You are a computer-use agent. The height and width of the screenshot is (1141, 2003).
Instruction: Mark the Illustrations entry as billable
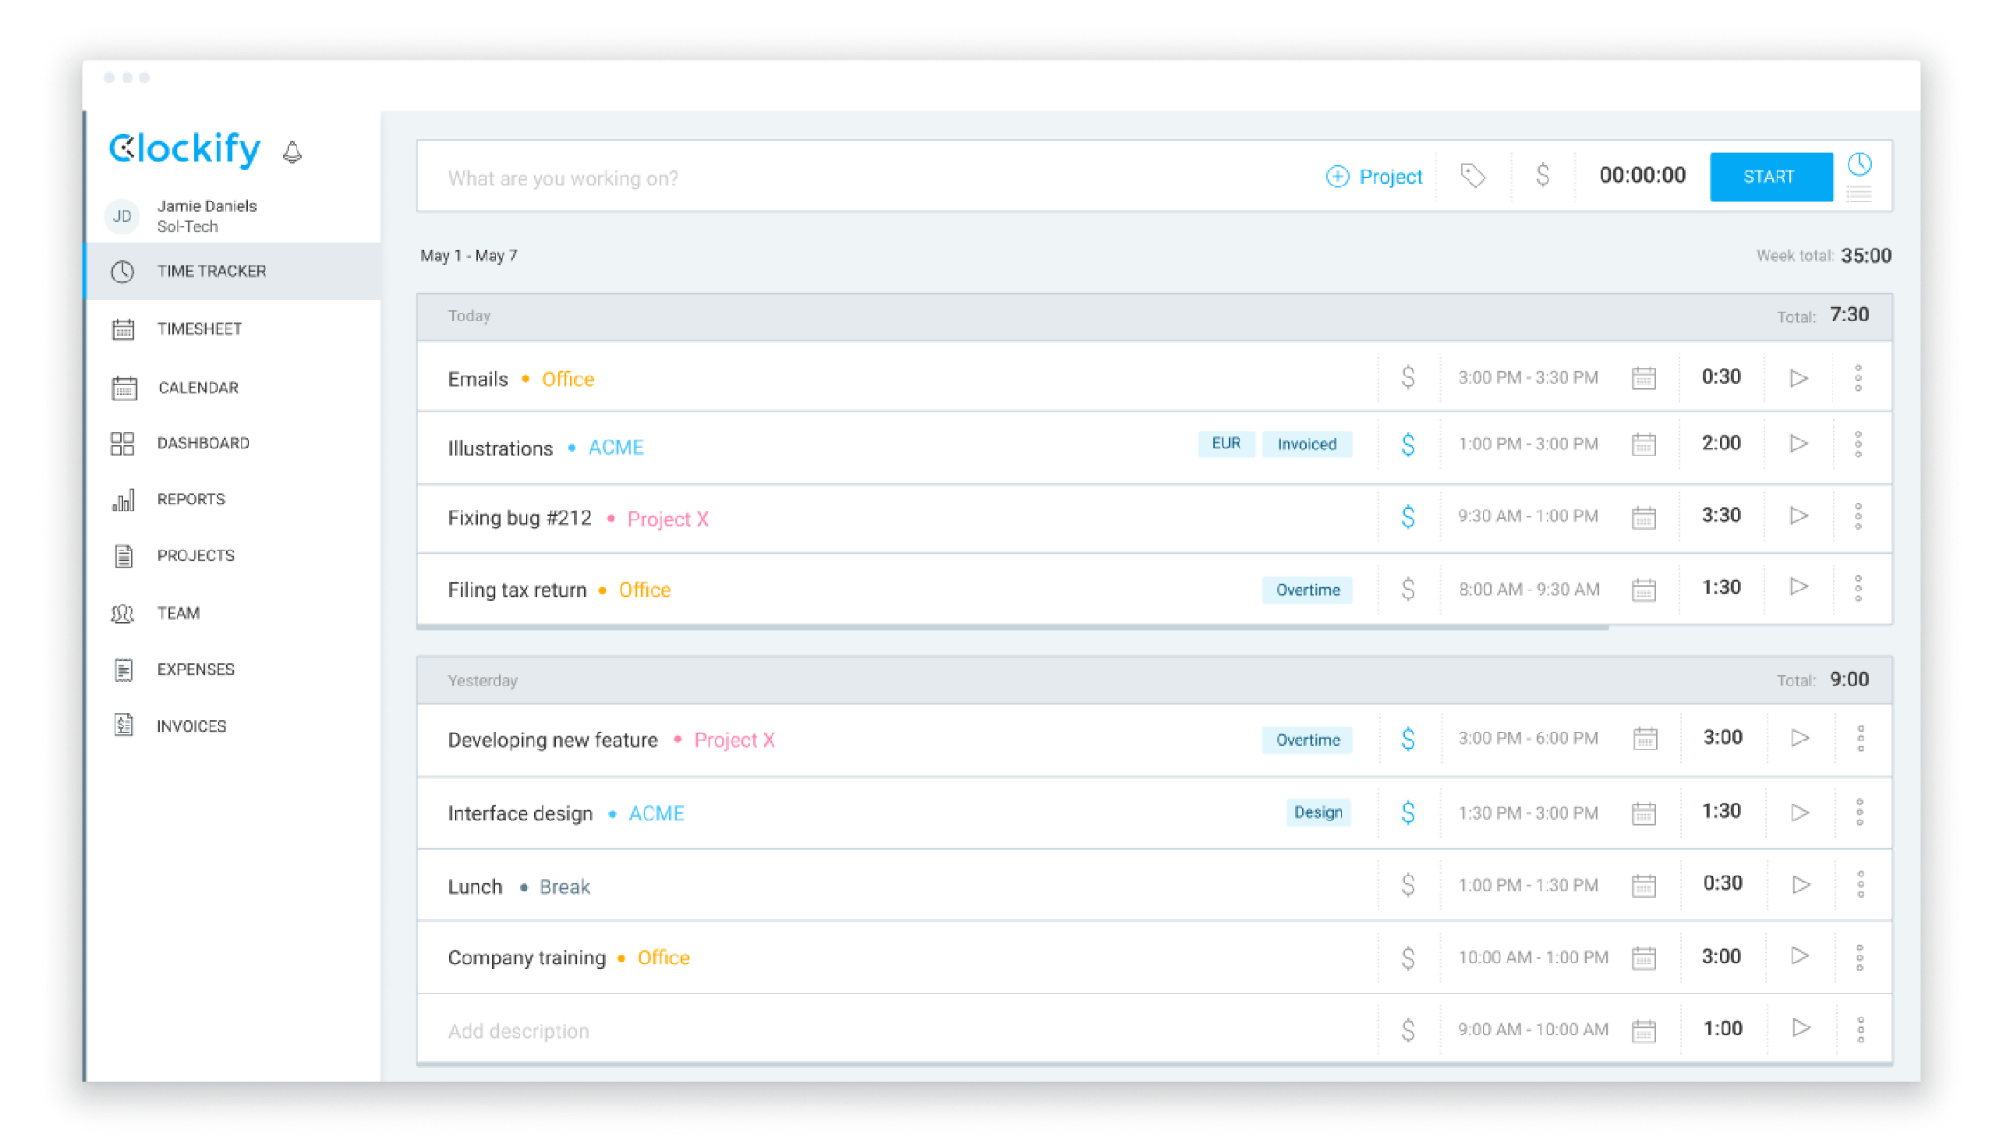pos(1408,444)
